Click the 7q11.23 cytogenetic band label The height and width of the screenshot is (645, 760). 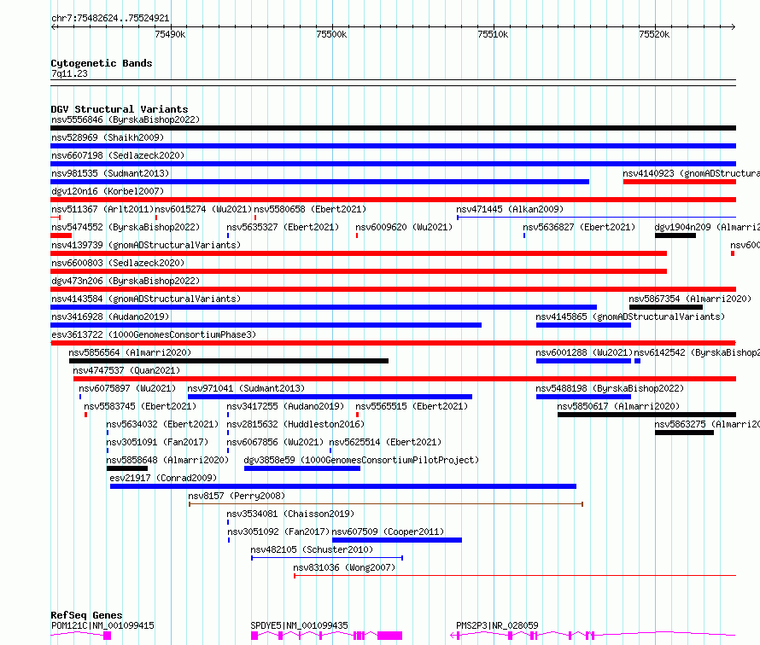tap(69, 73)
